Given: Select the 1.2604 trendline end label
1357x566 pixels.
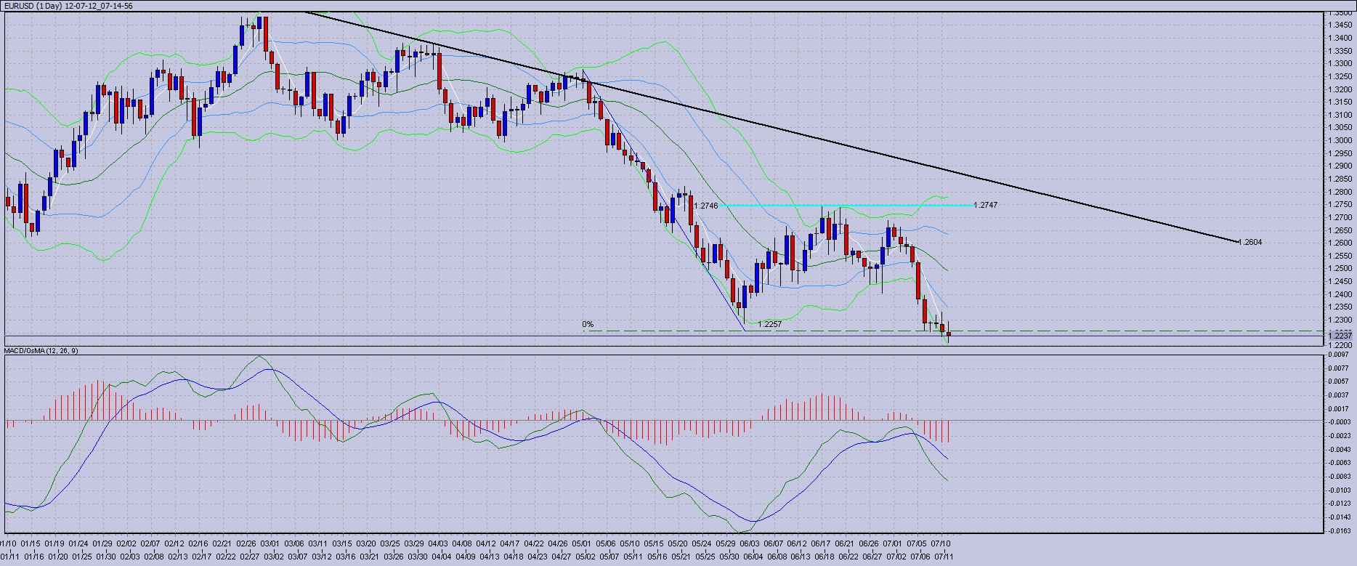Looking at the screenshot, I should coord(1249,243).
